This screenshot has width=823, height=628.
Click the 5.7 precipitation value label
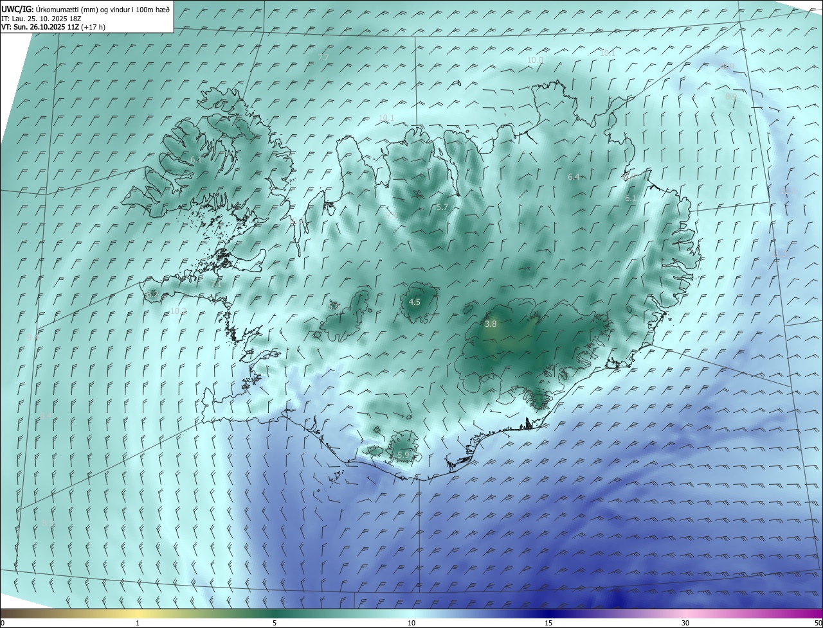(x=442, y=207)
